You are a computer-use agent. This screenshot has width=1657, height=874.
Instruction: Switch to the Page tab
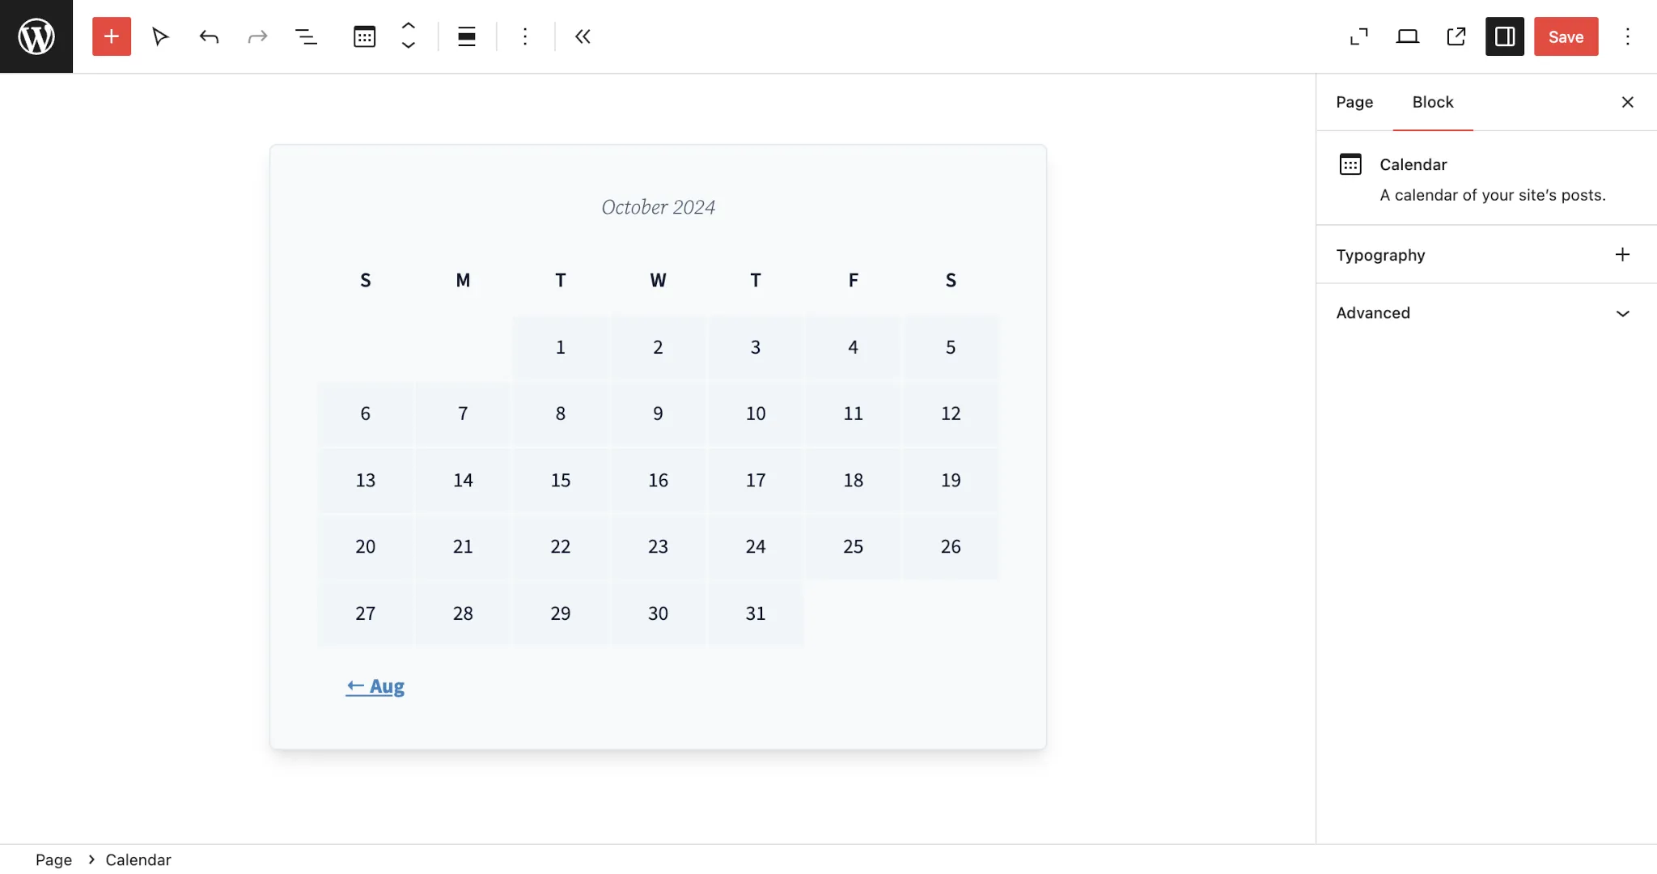click(1354, 102)
